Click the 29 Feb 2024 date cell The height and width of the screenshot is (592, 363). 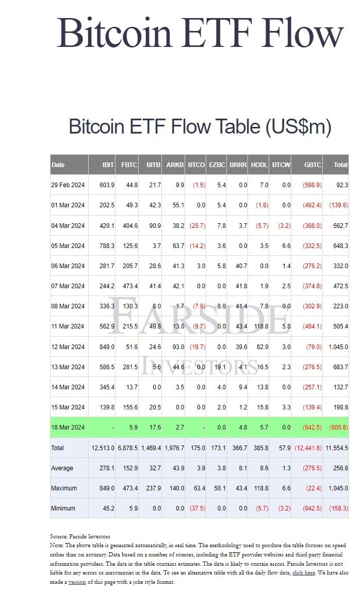pos(68,185)
